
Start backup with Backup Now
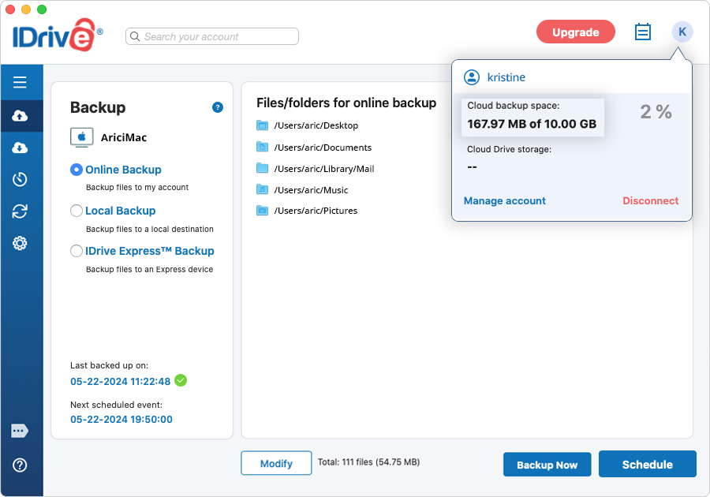(547, 465)
